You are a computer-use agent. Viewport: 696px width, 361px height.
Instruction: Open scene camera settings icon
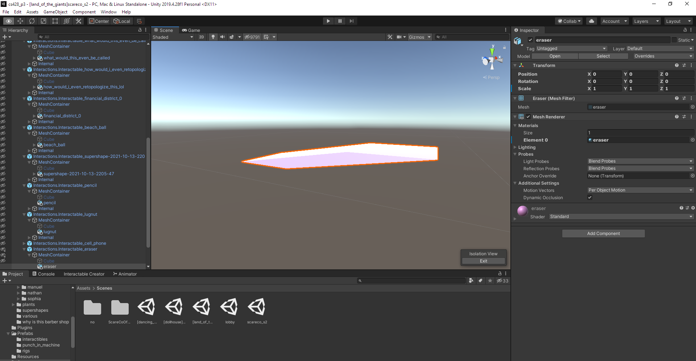[x=399, y=37]
